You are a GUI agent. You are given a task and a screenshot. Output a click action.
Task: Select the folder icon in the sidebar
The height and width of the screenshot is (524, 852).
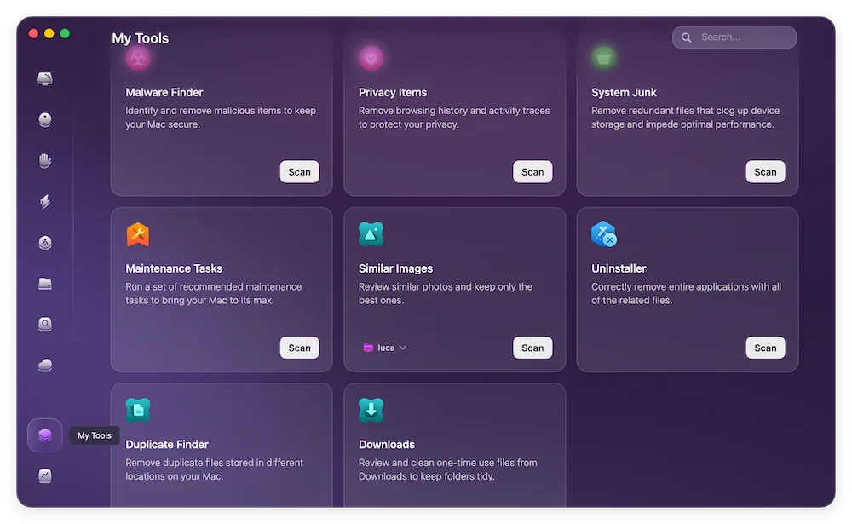point(45,283)
